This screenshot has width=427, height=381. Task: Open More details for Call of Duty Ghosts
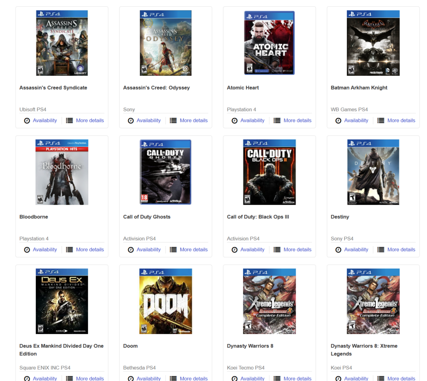193,250
